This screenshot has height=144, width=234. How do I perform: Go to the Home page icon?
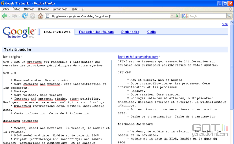coord(40,16)
